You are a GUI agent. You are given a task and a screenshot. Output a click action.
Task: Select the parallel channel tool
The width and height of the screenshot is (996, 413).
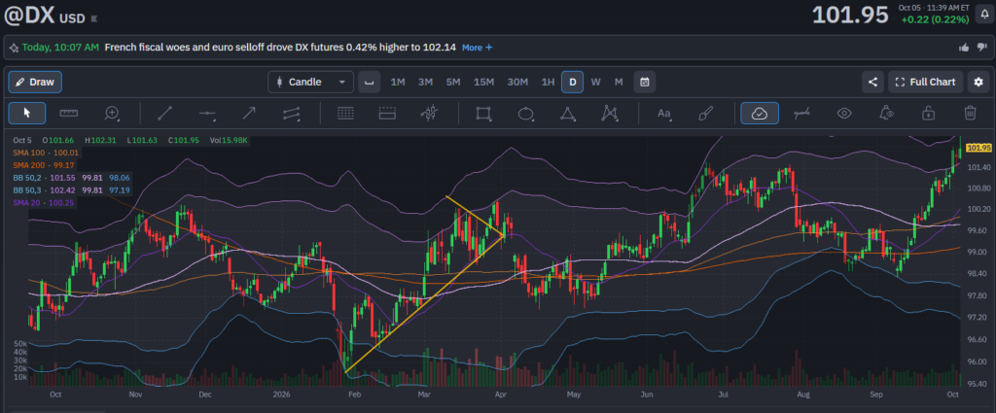(x=291, y=114)
